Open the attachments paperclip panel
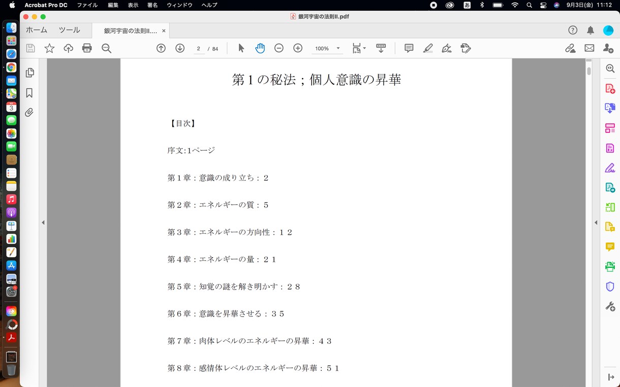Image resolution: width=620 pixels, height=387 pixels. (x=29, y=113)
